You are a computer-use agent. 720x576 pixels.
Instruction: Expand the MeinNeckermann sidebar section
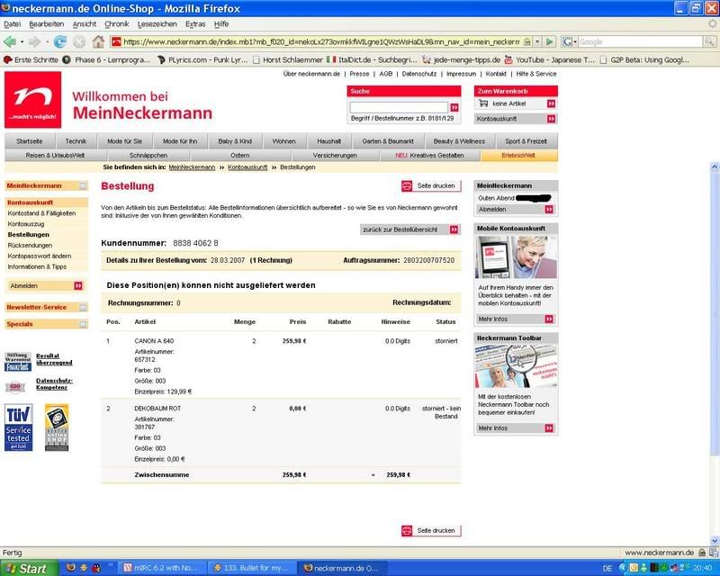tap(83, 185)
